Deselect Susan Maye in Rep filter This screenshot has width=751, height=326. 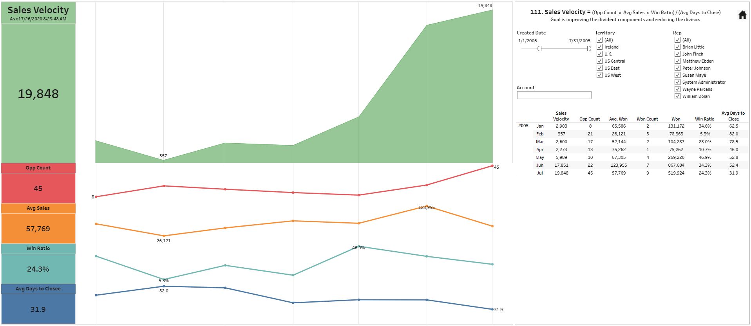(677, 75)
